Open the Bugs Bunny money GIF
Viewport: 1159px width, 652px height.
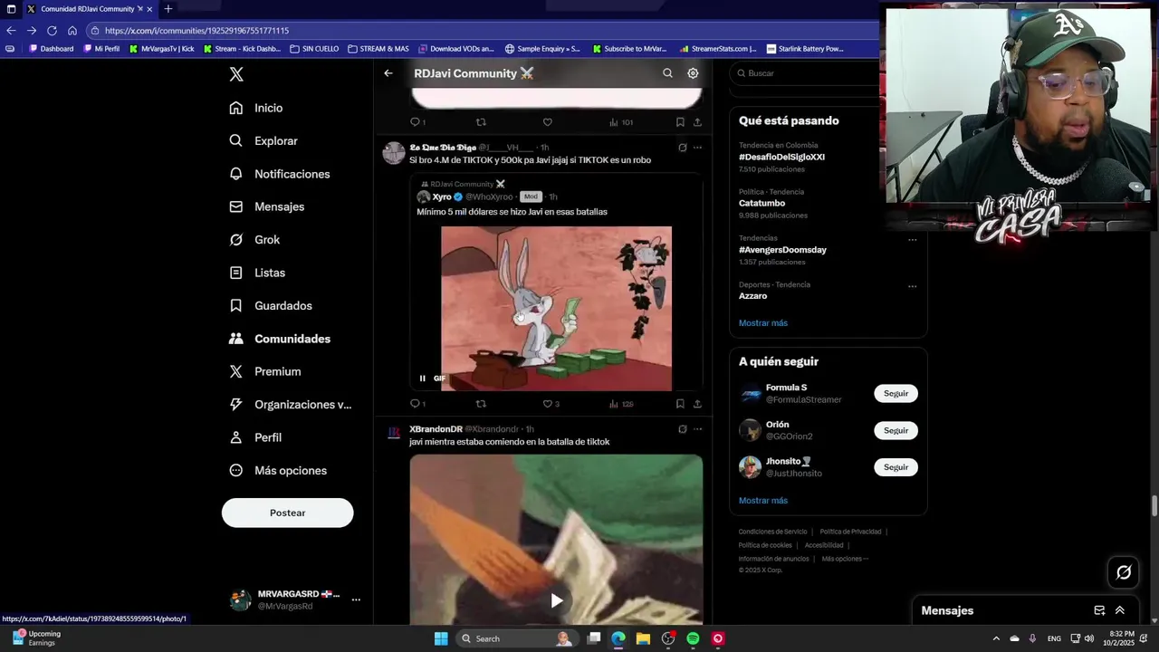[556, 309]
